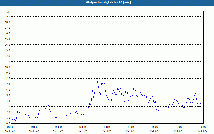Select the 13,0 y-axis value label
This screenshot has height=134, width=214.
(7, 50)
